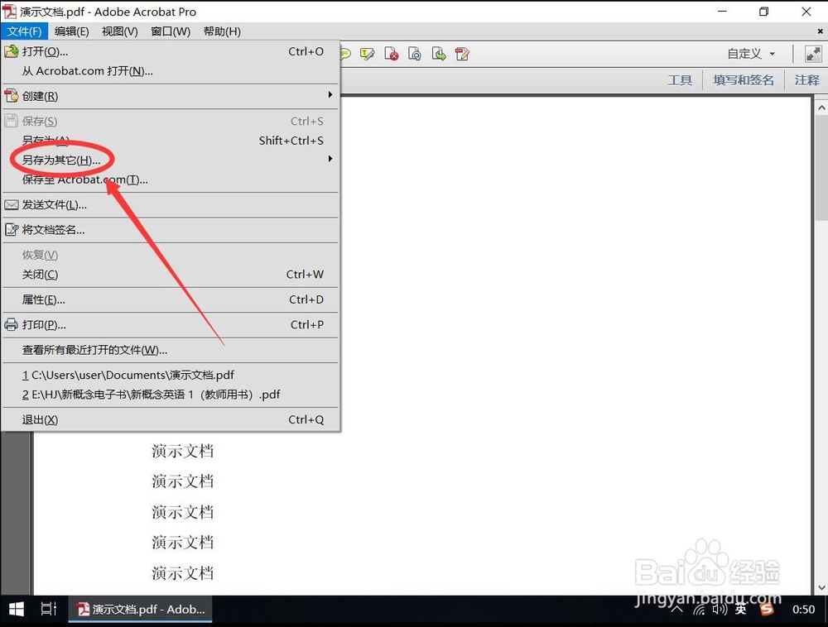
Task: Open the 自定义 dropdown menu
Action: click(750, 53)
